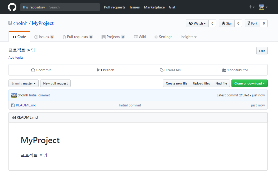Click the people icon next to 1 contributor
Viewport: 278px width, 192px height.
coord(224,70)
